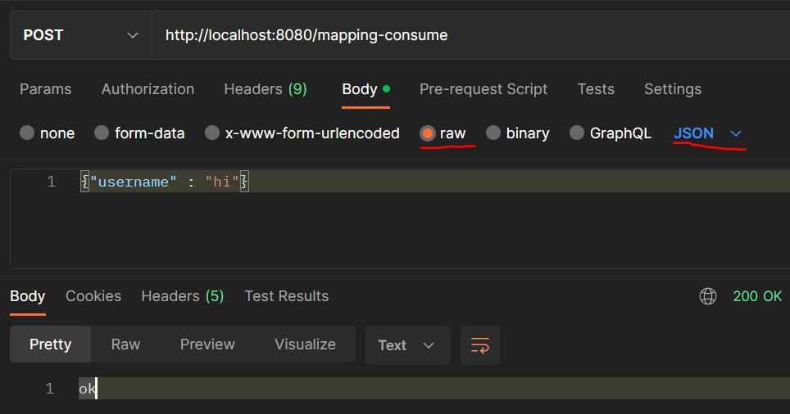Switch to the Tests tab
The height and width of the screenshot is (414, 790).
(x=596, y=89)
